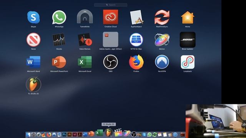
Task: Click the RealTimeSync icon in the Dock
Action: (x=155, y=135)
